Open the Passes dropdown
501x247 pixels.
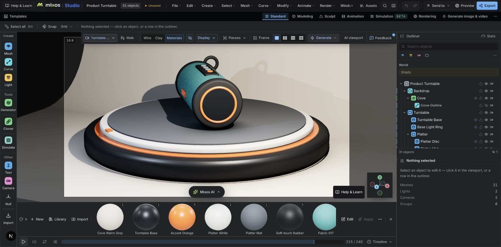(x=234, y=38)
